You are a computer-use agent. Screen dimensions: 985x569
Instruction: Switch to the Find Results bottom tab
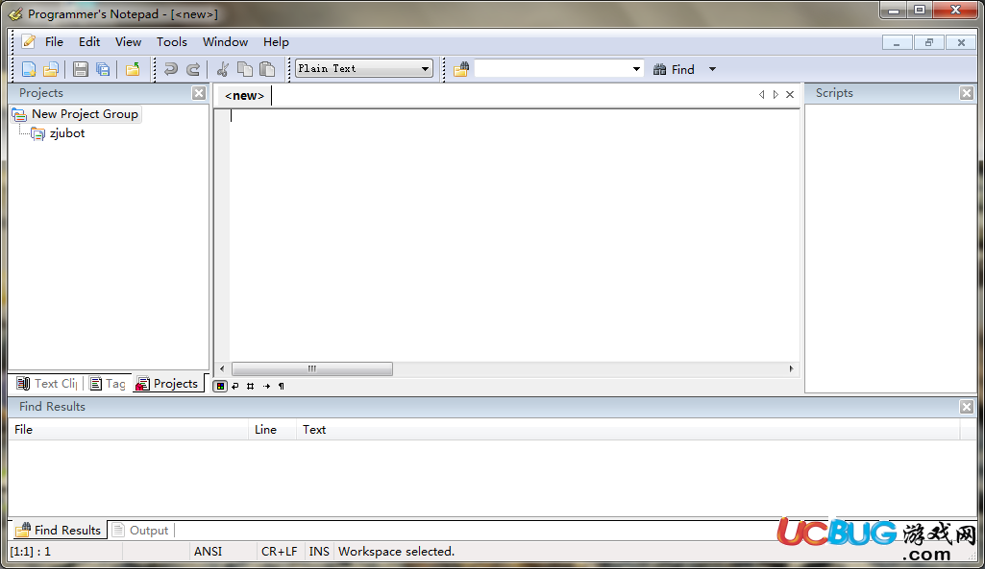point(59,530)
